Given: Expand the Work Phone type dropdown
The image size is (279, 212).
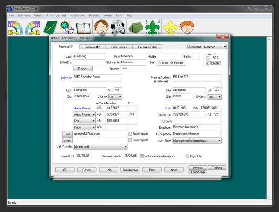Looking at the screenshot, I should tap(84, 115).
